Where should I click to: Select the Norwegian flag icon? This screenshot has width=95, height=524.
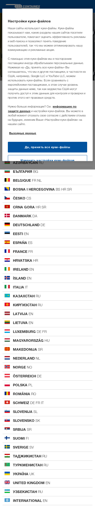[x=7, y=367]
